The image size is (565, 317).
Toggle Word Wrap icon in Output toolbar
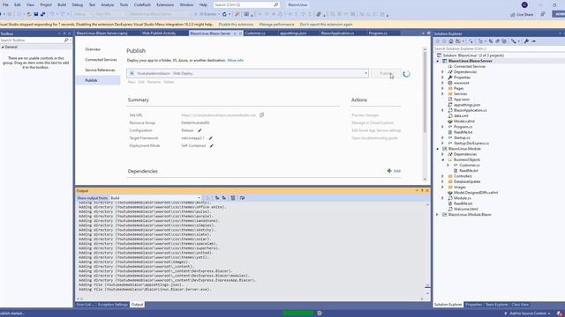pyautogui.click(x=242, y=198)
